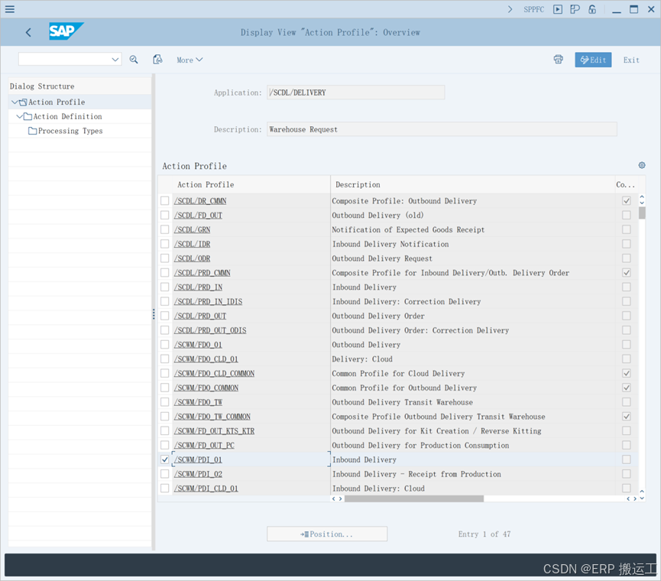Check the /SCDL/FD_OUT row checkbox
Image resolution: width=661 pixels, height=581 pixels.
[x=164, y=215]
